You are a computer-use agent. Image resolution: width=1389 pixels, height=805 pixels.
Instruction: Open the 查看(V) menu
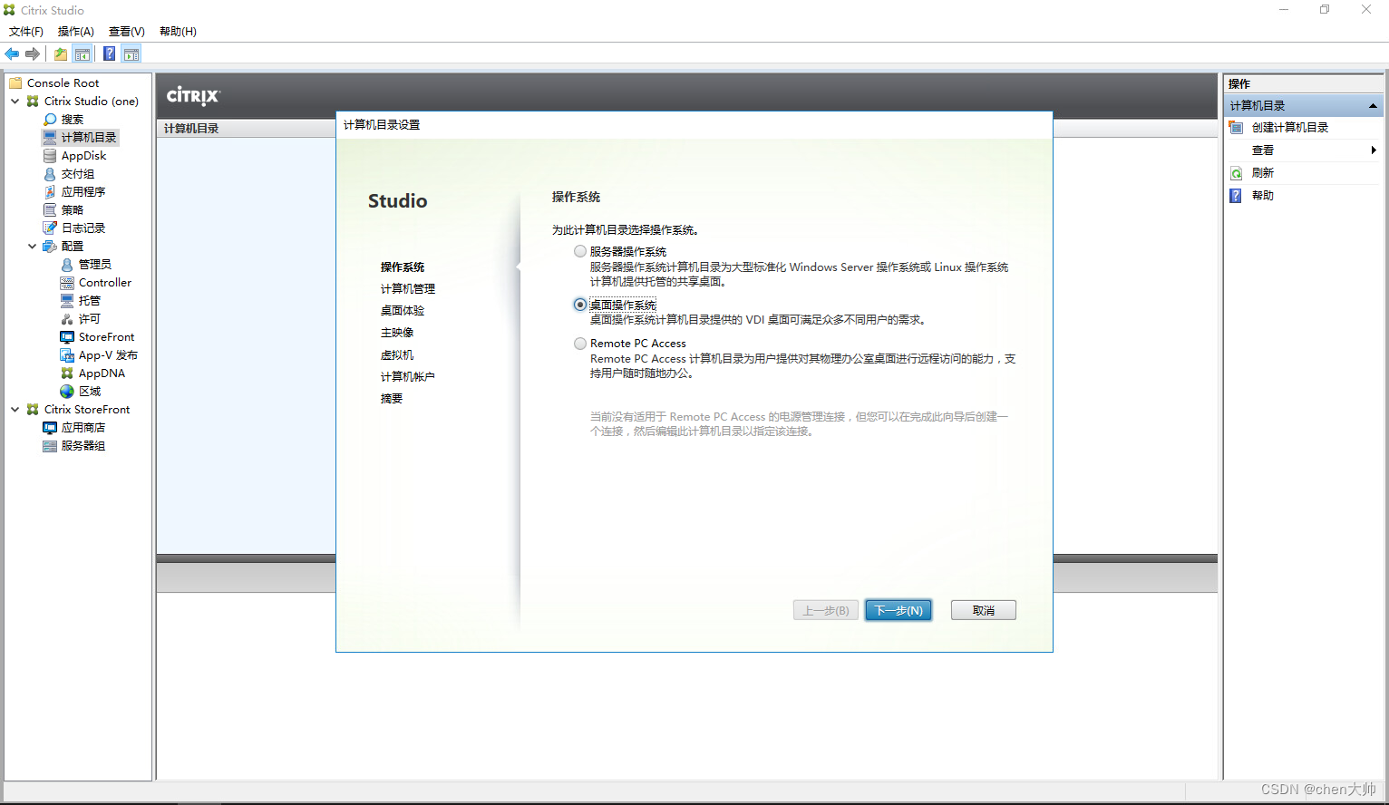click(127, 32)
